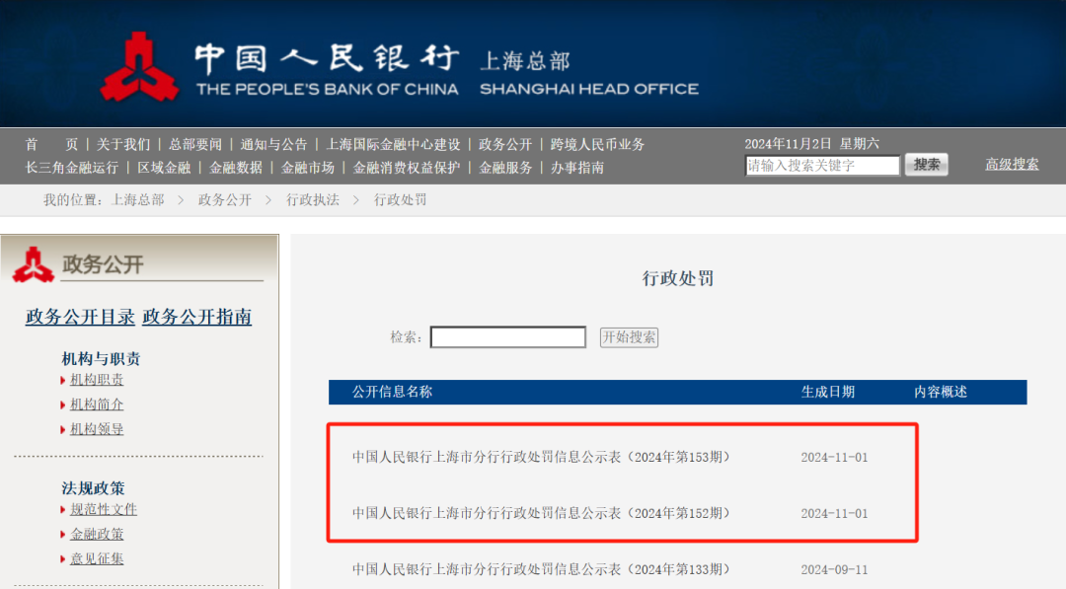Open the 政务公开指南 link
The height and width of the screenshot is (589, 1066).
tap(197, 317)
